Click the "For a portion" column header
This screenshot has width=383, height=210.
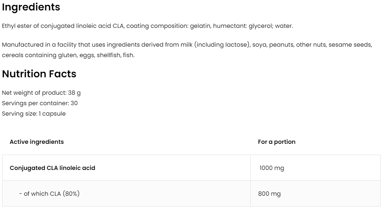click(x=277, y=142)
